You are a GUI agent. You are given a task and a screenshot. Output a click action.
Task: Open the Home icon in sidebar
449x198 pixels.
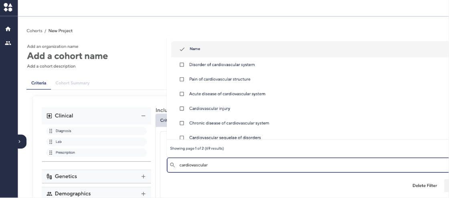[8, 29]
